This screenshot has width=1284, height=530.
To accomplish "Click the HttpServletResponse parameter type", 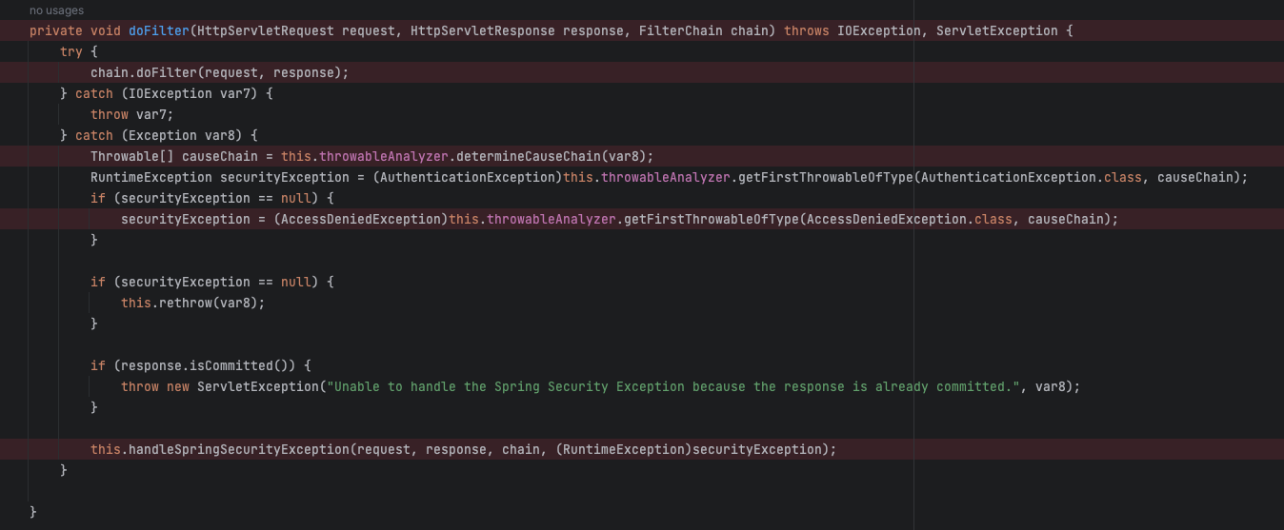I will click(x=483, y=30).
